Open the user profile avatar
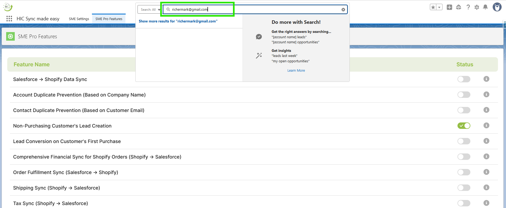The height and width of the screenshot is (208, 506). [x=497, y=7]
